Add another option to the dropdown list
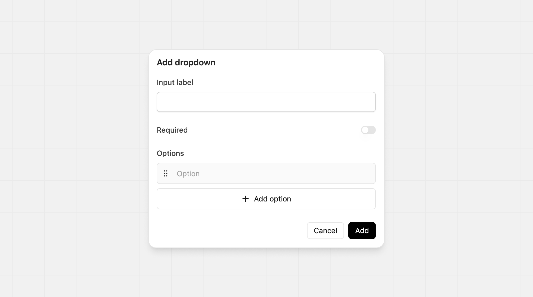 266,199
